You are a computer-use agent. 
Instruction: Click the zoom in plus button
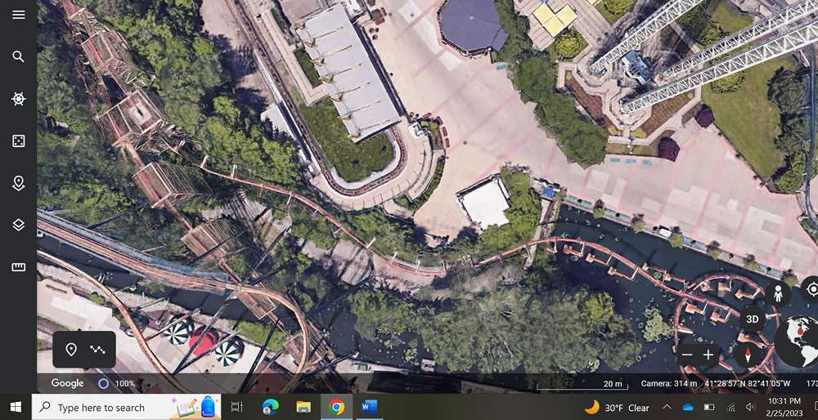pos(708,355)
